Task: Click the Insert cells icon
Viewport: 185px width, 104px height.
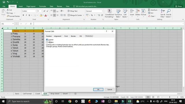Action: point(132,11)
